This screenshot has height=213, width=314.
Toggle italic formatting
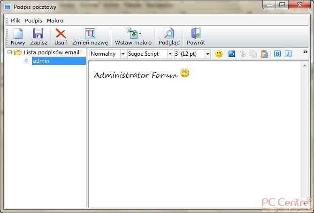click(288, 54)
